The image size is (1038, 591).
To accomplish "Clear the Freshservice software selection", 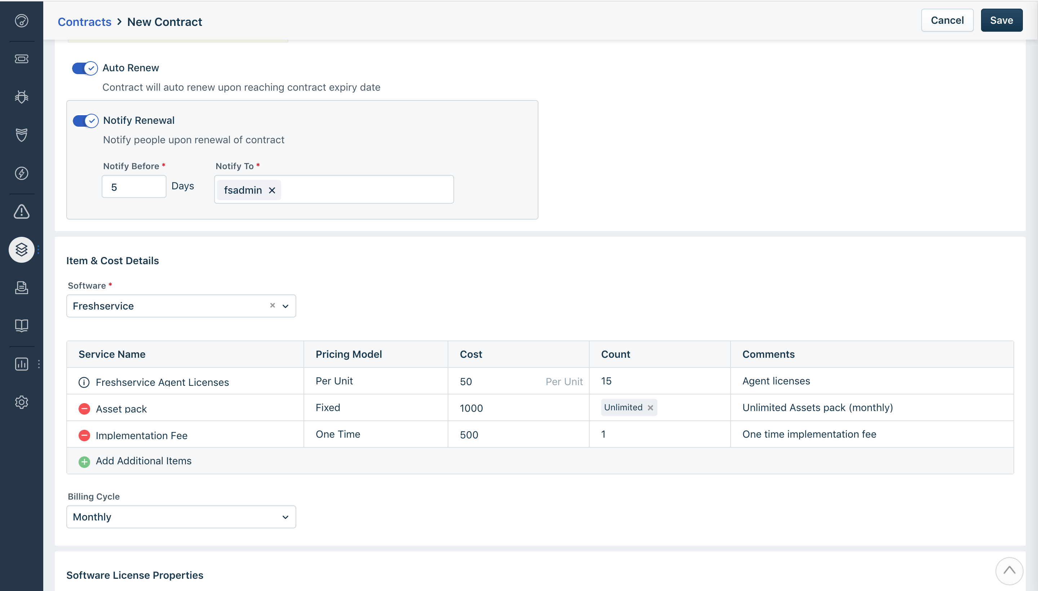I will (272, 305).
